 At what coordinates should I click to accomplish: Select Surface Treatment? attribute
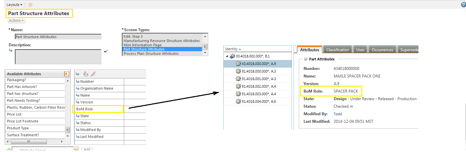[35, 135]
